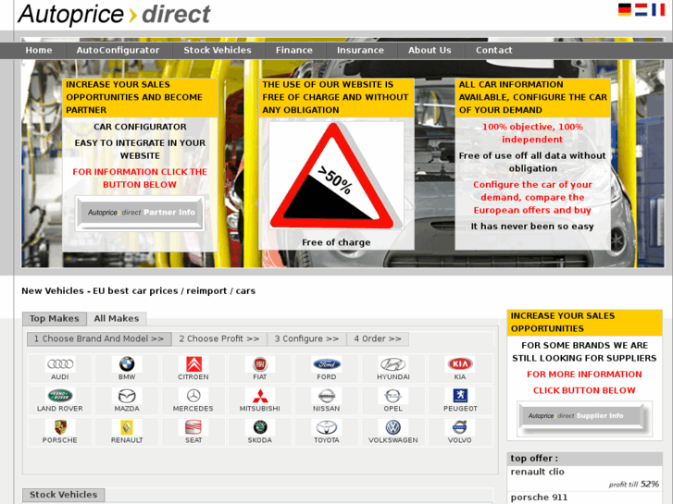
Task: Pick the Nissan brand logo
Action: tap(327, 396)
